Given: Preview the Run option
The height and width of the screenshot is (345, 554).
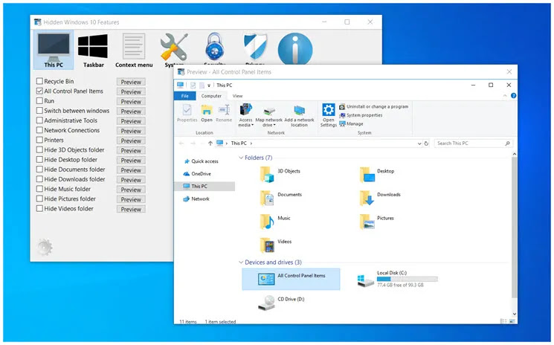Looking at the screenshot, I should point(131,101).
